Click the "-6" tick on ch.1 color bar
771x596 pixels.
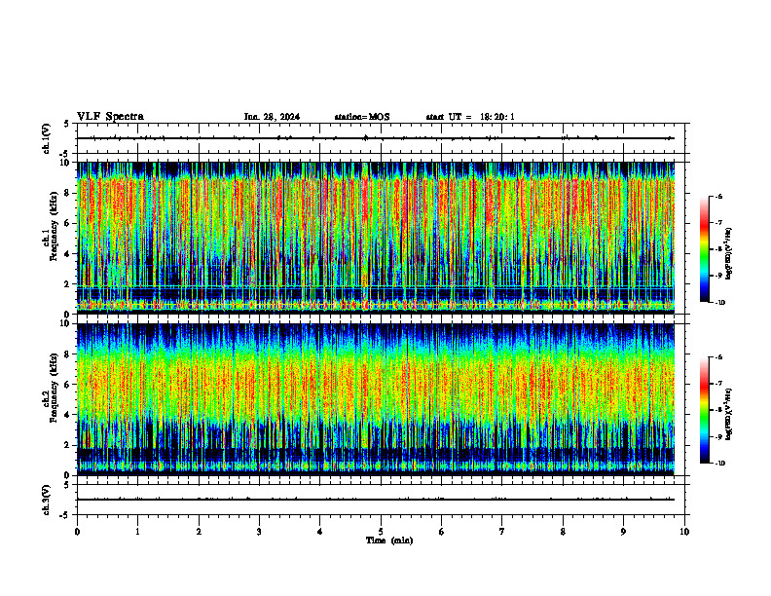[718, 197]
